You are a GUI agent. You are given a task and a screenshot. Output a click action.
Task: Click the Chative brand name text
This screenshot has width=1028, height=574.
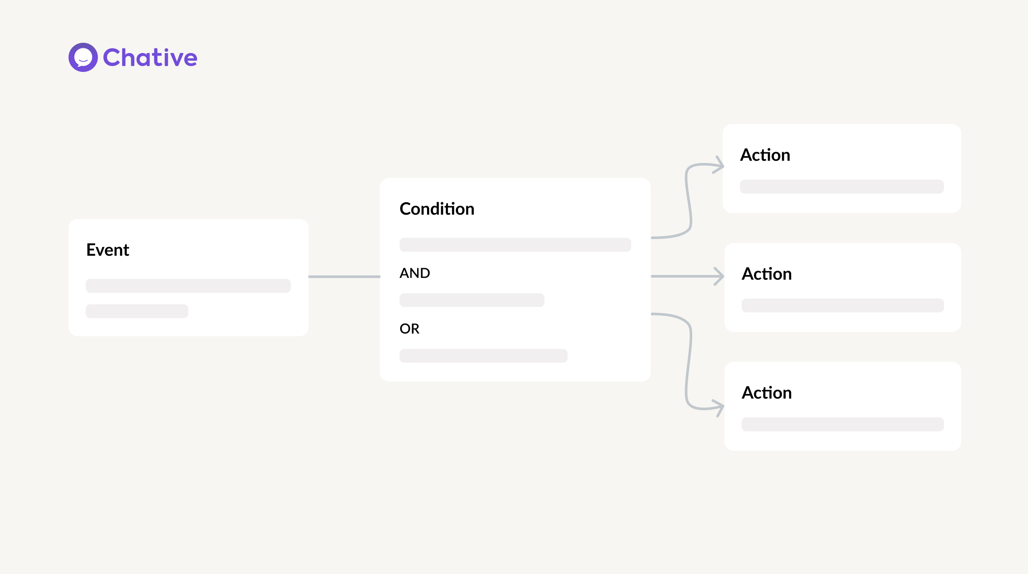point(150,58)
